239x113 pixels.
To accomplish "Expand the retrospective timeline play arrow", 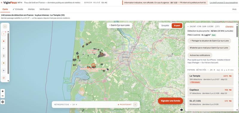I will click(135, 105).
